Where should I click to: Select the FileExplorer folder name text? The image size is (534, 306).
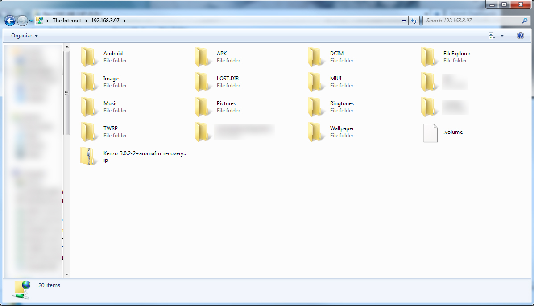[x=457, y=54]
